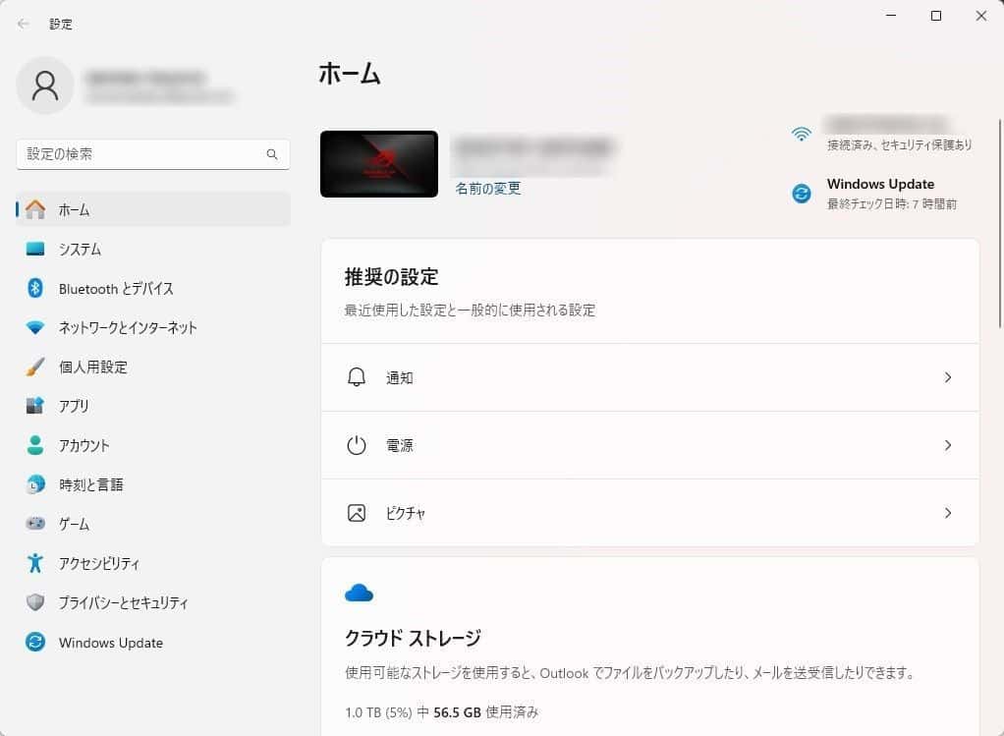Image resolution: width=1004 pixels, height=736 pixels.
Task: Click 56.5 GB 使用済み storage text
Action: 486,712
